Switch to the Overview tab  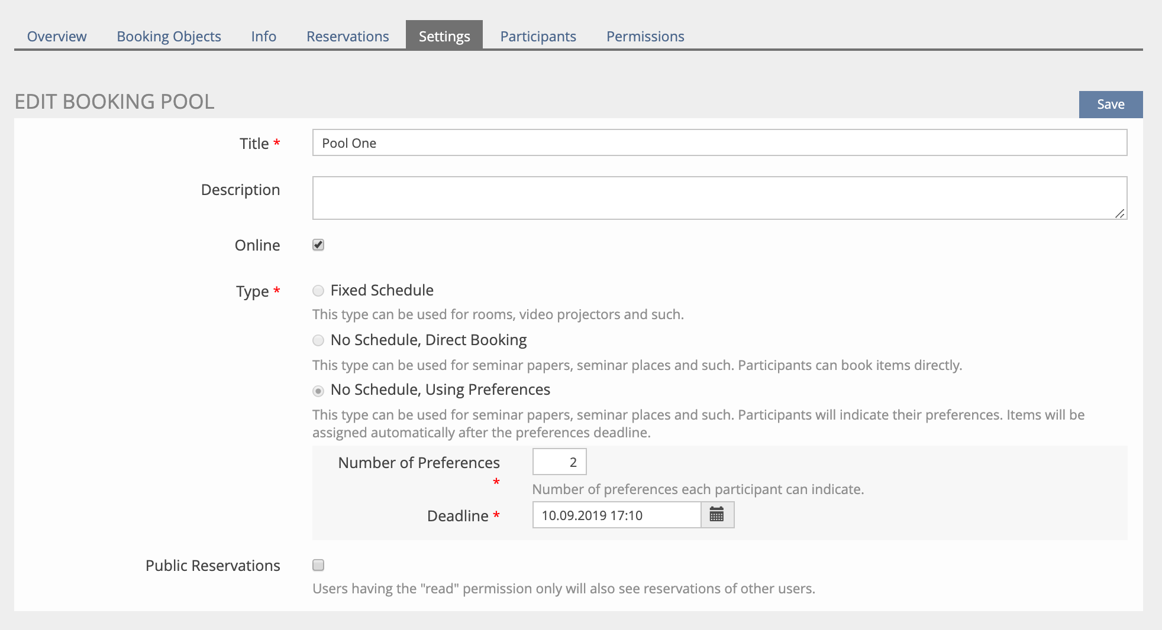coord(57,36)
